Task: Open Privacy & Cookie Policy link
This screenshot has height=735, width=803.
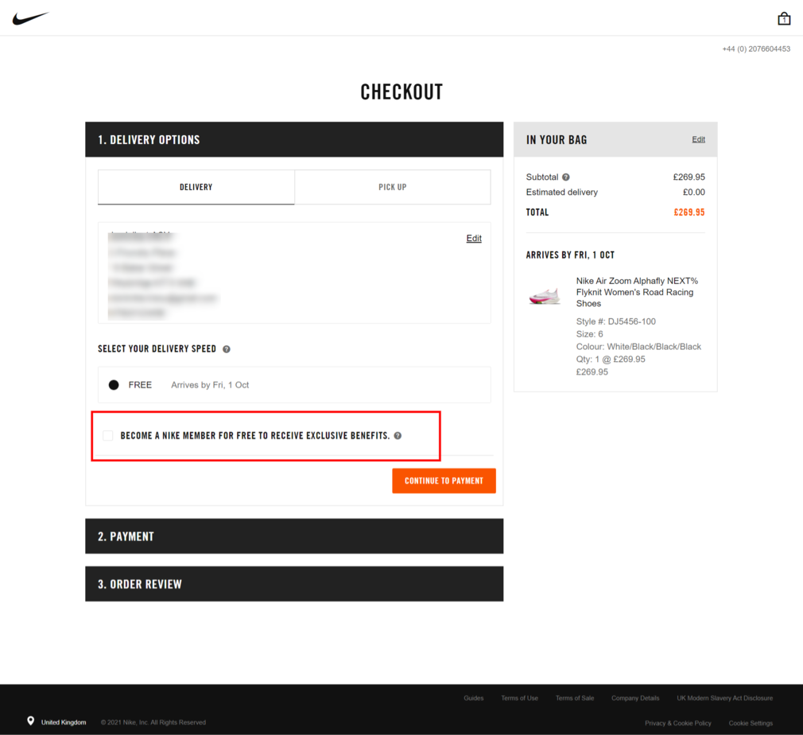Action: pyautogui.click(x=678, y=723)
